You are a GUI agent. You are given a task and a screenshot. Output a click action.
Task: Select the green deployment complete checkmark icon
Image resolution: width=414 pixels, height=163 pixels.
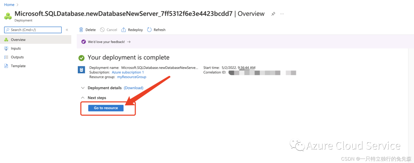point(82,58)
